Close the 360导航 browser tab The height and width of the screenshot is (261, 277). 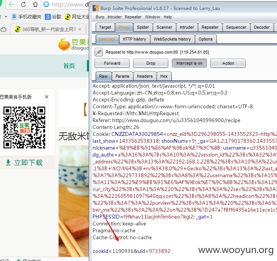(80, 29)
